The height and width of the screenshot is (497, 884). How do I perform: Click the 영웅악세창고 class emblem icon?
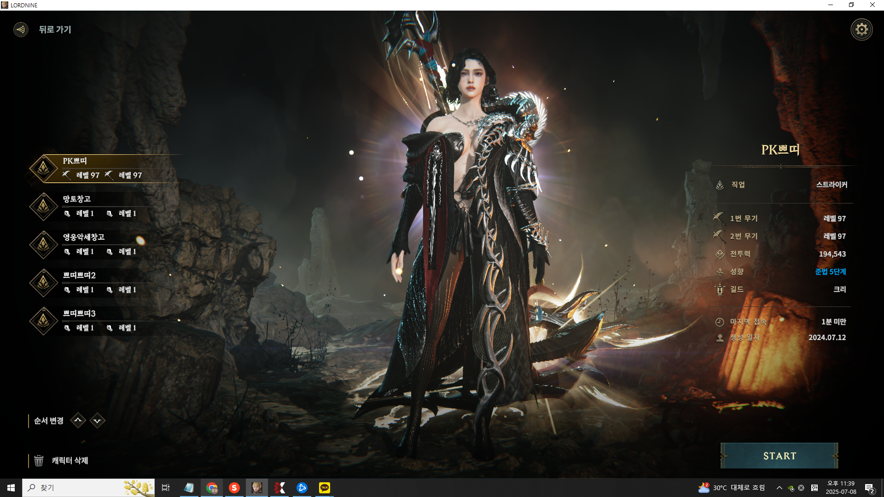click(43, 245)
